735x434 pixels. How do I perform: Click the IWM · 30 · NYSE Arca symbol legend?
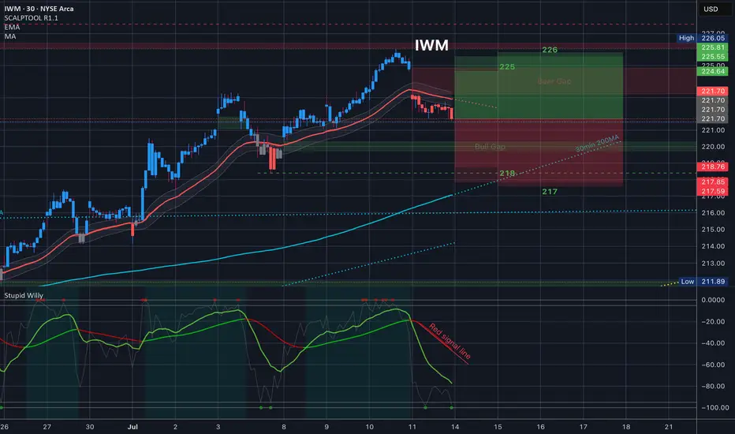[x=39, y=9]
